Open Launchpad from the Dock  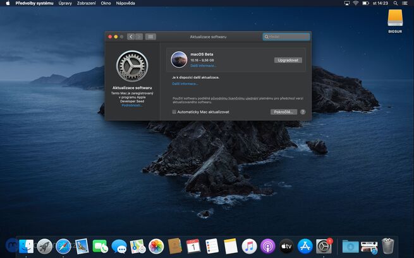click(45, 247)
